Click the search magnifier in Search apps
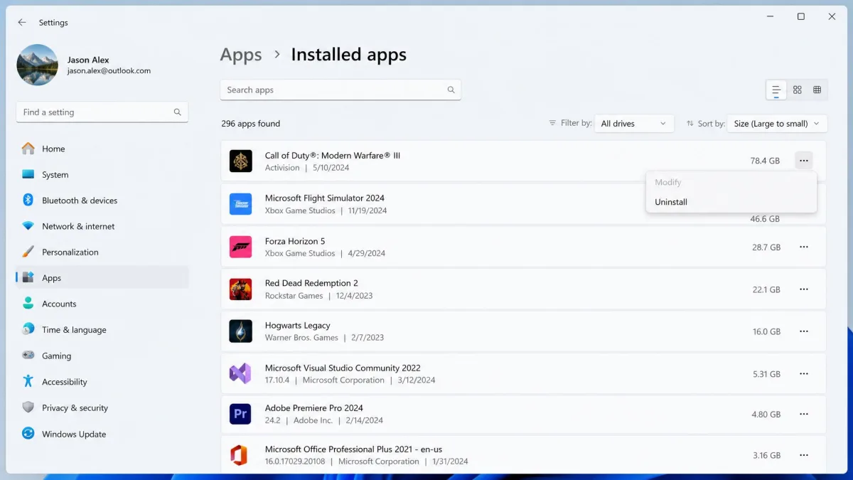Screen dimensions: 853x480 coord(451,90)
